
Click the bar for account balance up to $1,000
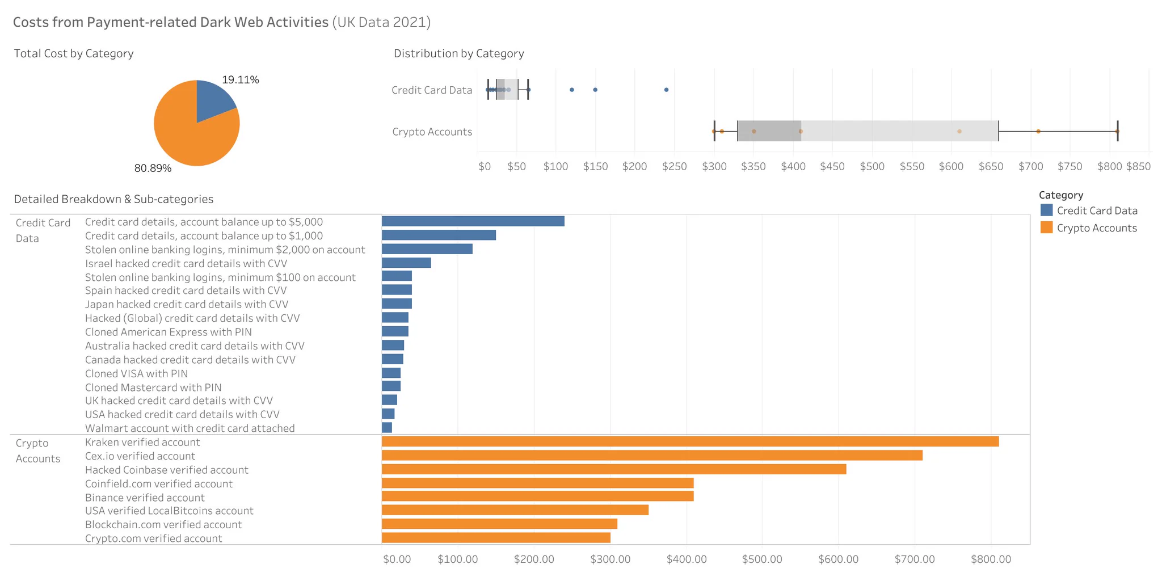pyautogui.click(x=439, y=235)
